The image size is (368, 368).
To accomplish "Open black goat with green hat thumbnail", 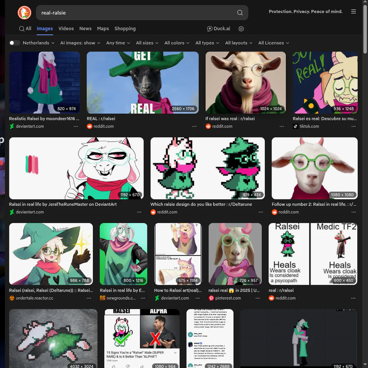I will coord(143,83).
